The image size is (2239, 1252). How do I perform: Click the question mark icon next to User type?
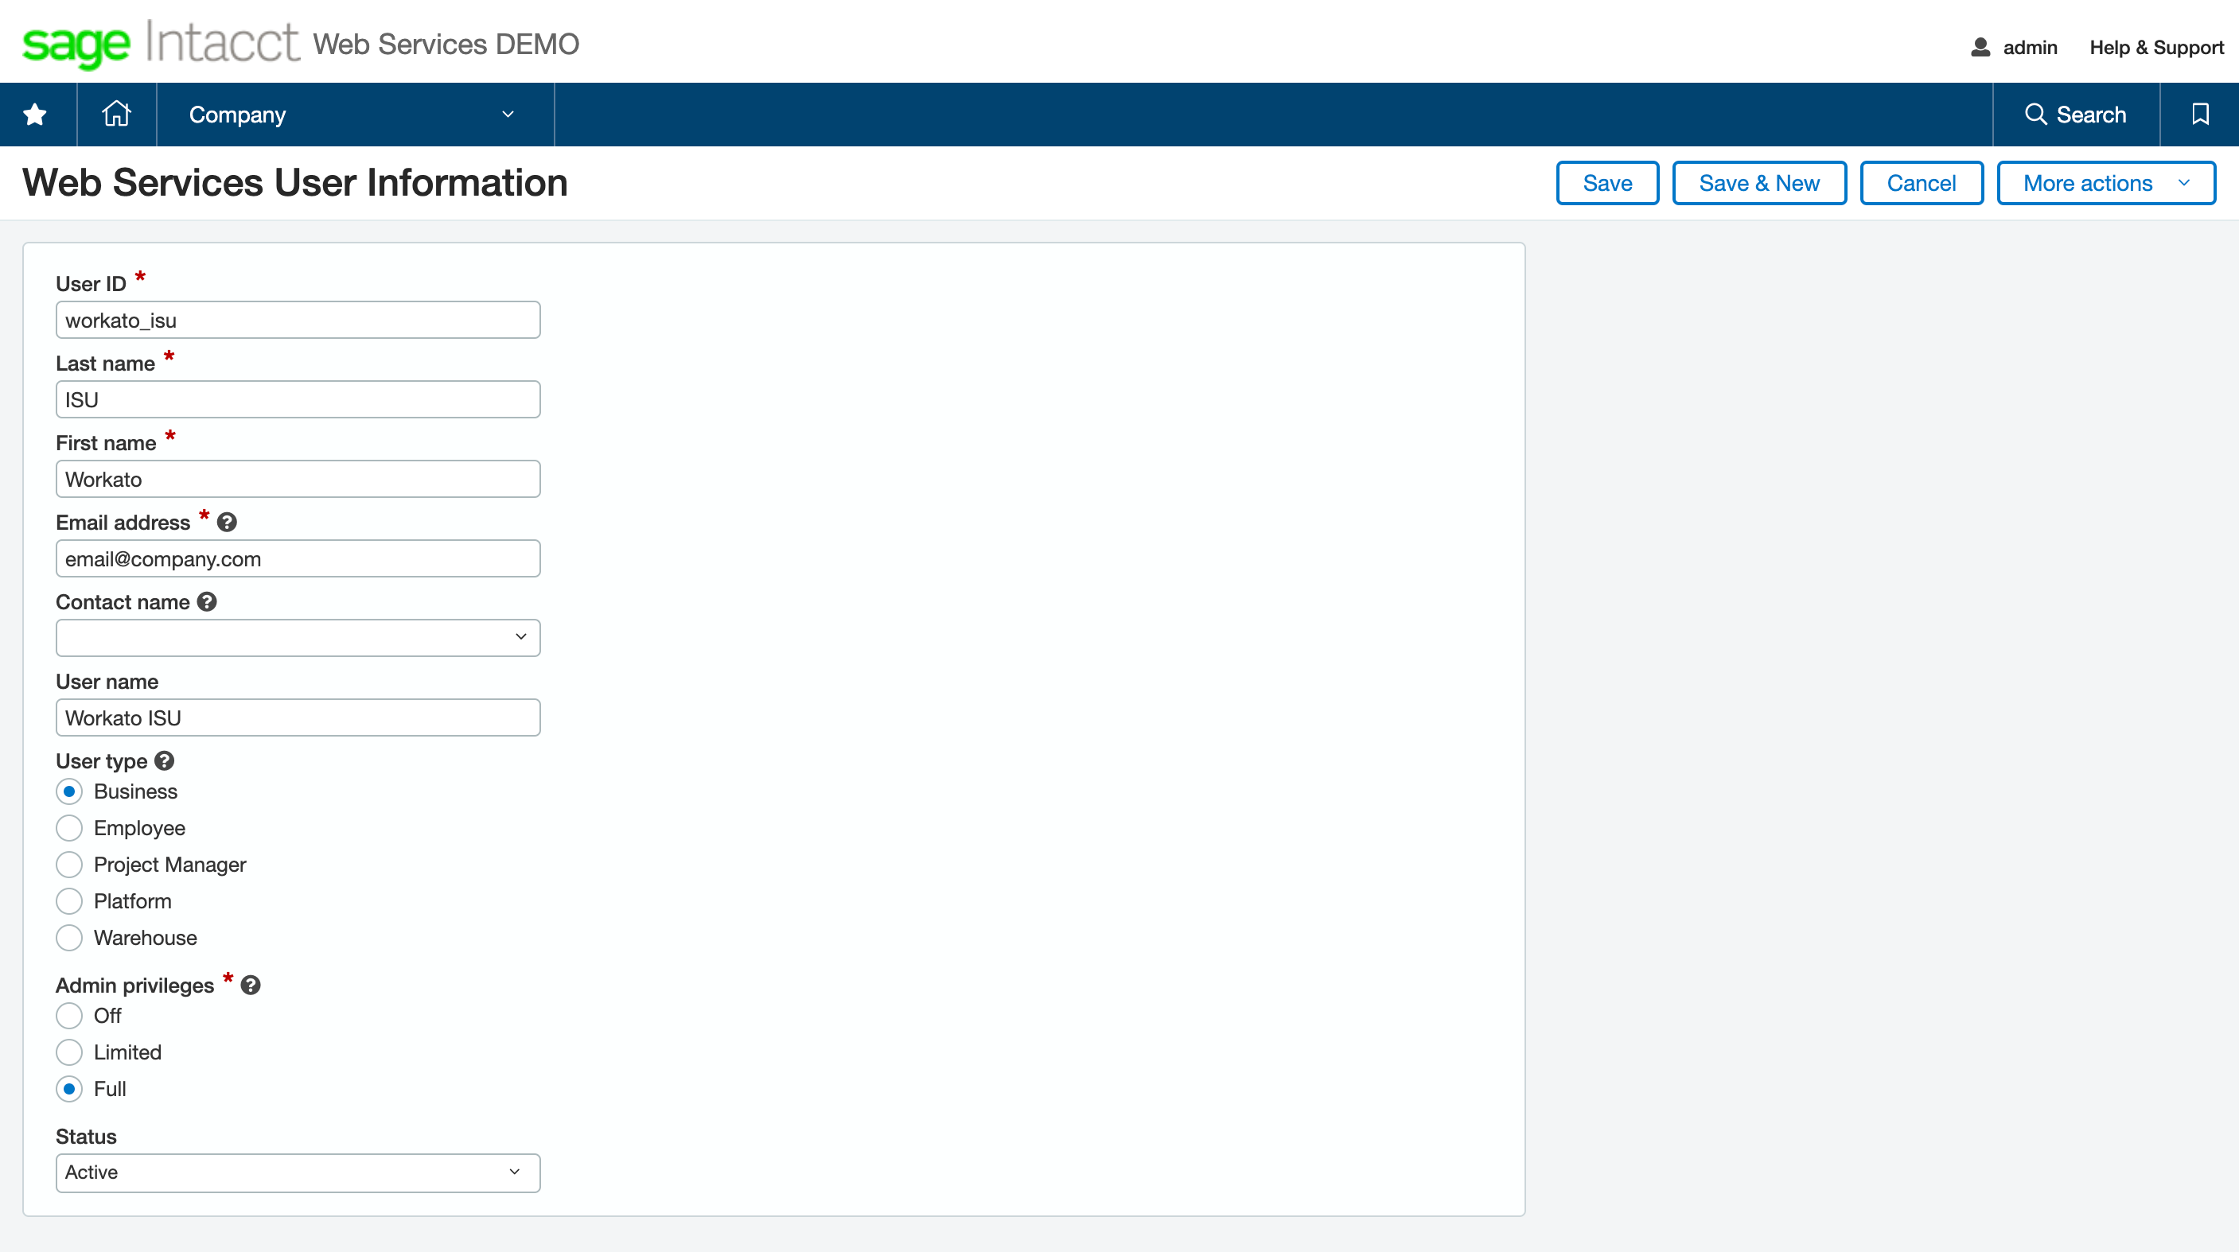(x=165, y=760)
